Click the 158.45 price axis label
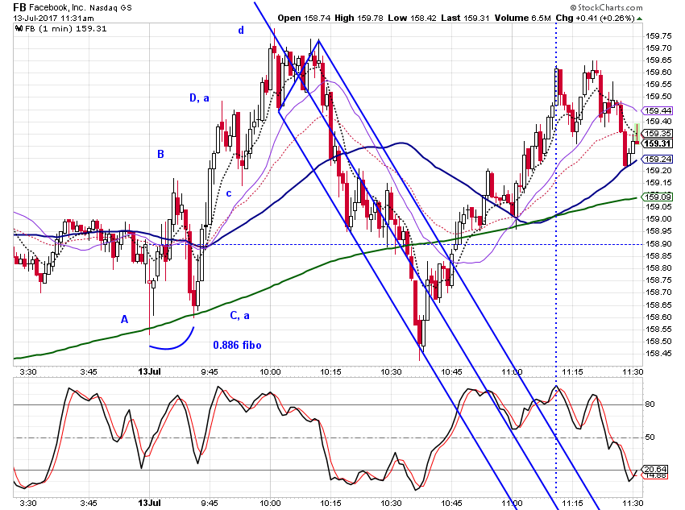 click(658, 353)
